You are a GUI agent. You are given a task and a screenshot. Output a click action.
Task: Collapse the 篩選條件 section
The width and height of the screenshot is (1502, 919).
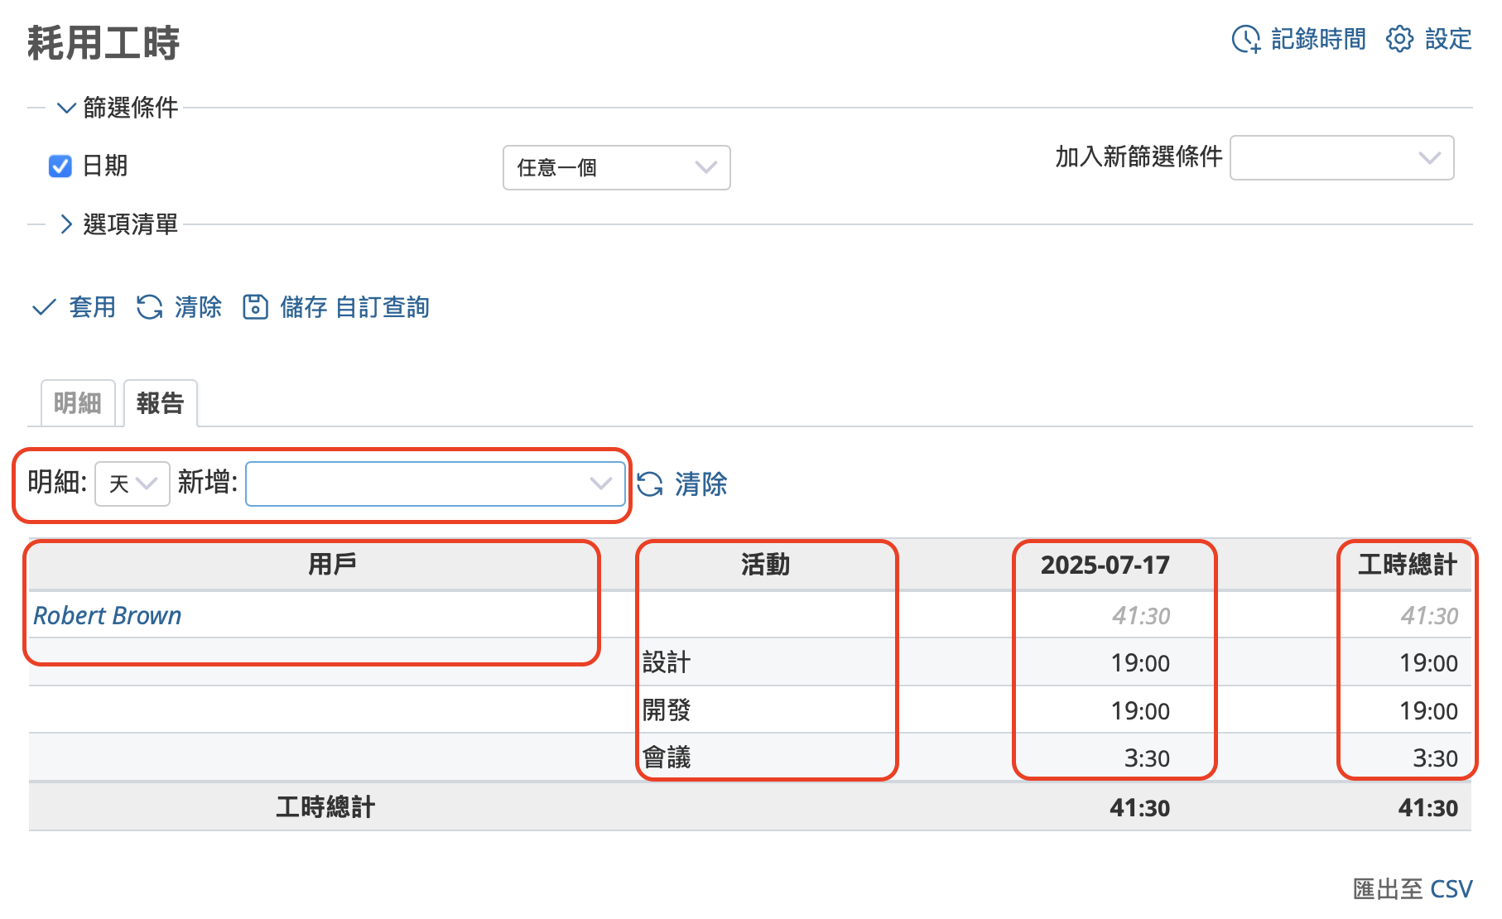point(117,108)
